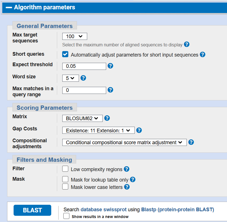Click the Short queries help icon
227x222 pixels.
pyautogui.click(x=203, y=55)
